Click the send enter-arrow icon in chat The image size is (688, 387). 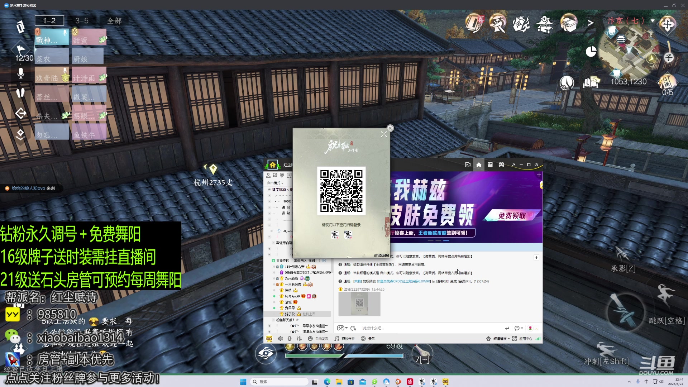507,328
